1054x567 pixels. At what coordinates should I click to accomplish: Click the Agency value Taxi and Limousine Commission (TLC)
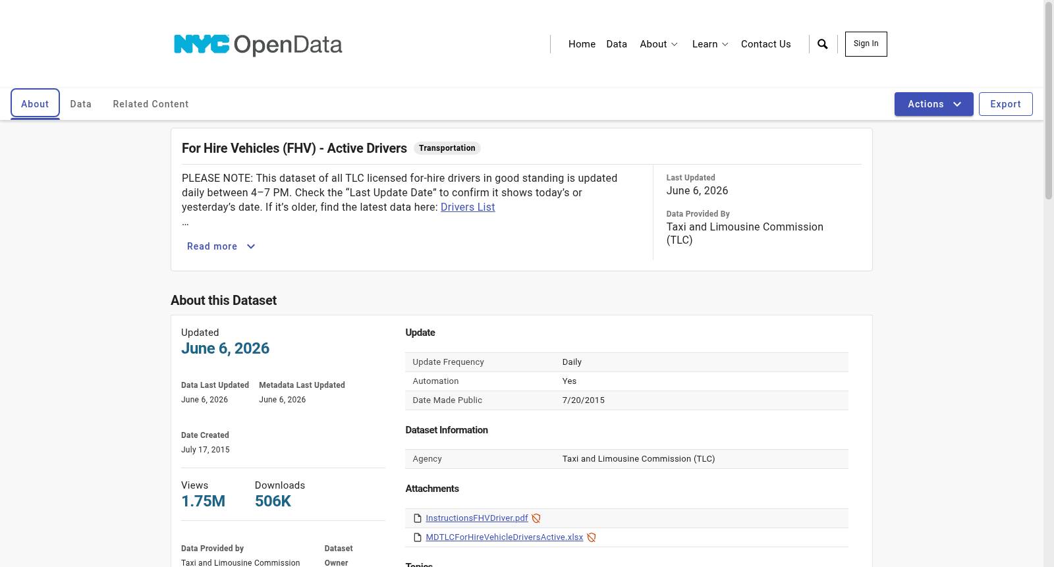click(638, 459)
